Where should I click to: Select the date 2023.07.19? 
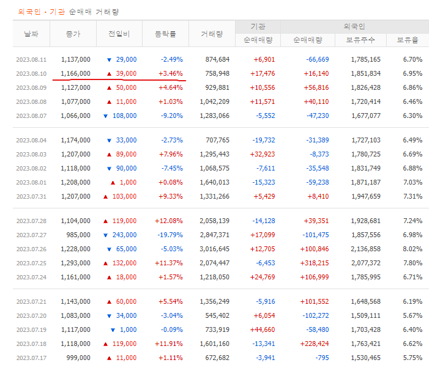(x=31, y=329)
